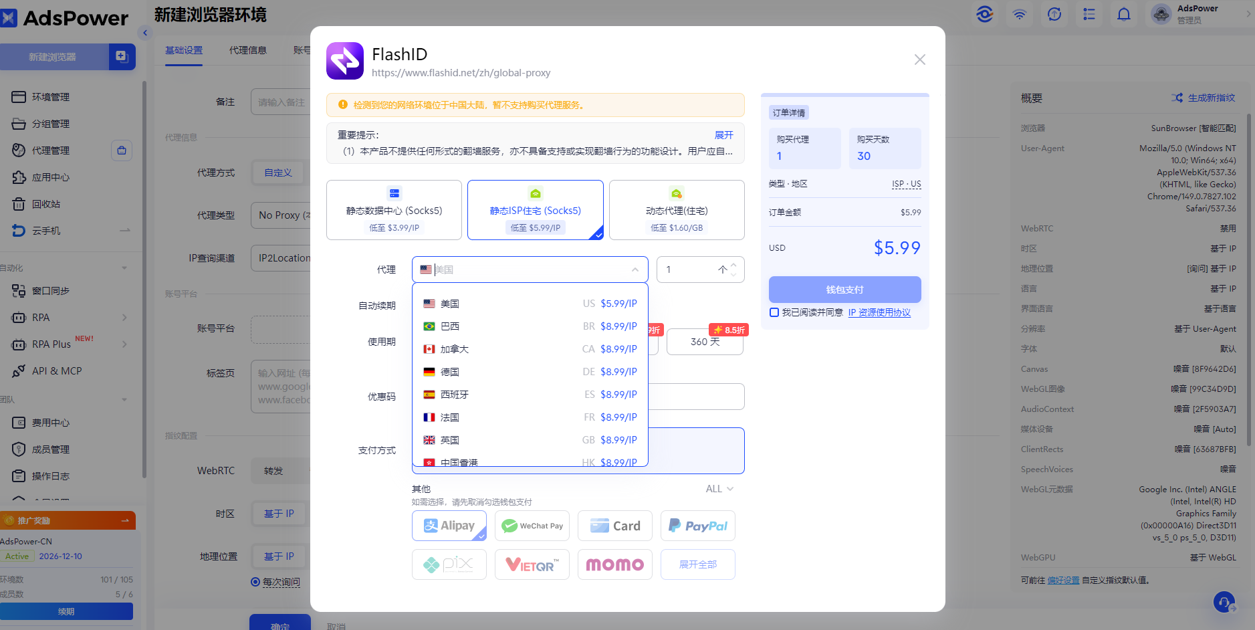Choose 加拿大 CA from country list
The width and height of the screenshot is (1255, 630).
click(530, 349)
